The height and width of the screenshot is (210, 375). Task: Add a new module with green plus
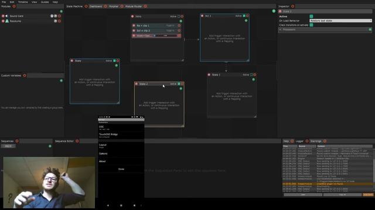(61, 11)
